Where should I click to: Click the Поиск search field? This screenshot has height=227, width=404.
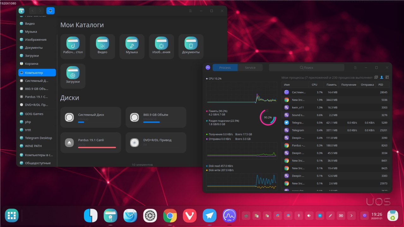click(306, 68)
